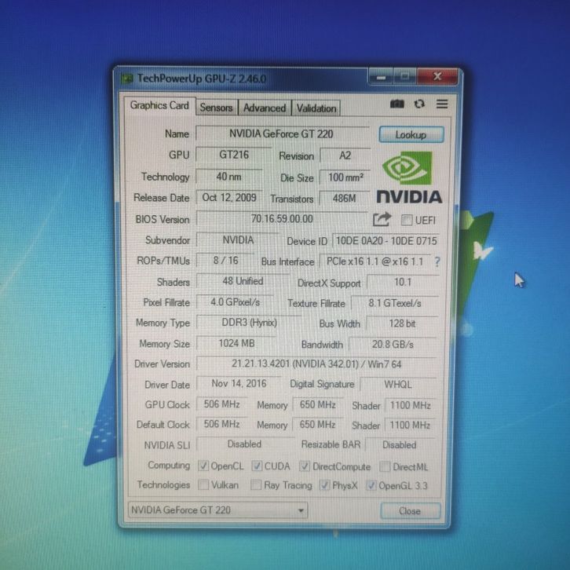
Task: Click the Bandwidth value 20.8 GB/s
Action: coord(393,344)
